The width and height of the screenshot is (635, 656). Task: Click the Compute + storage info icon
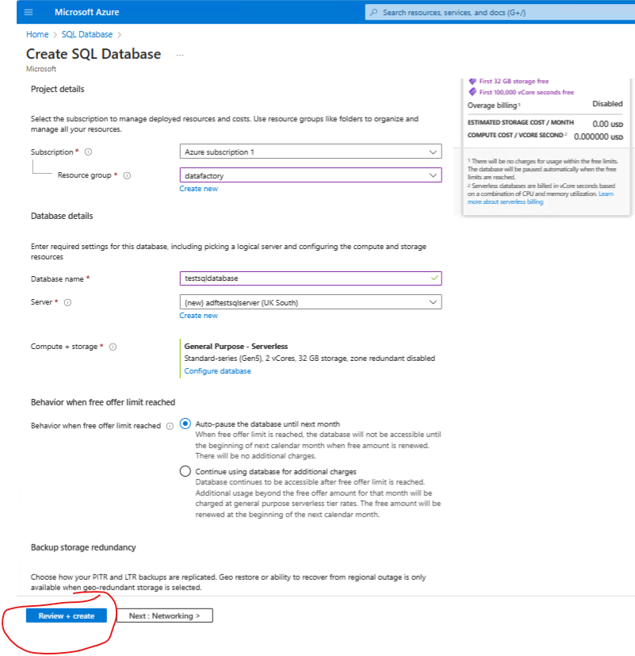click(113, 347)
